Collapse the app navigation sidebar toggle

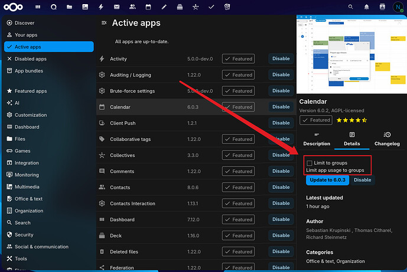tap(105, 23)
